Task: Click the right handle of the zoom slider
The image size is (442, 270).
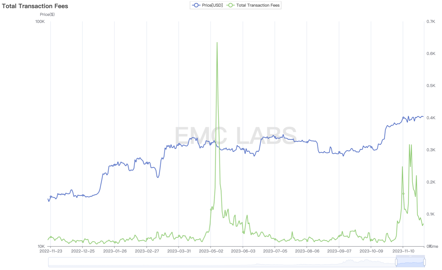Action: tap(424, 262)
